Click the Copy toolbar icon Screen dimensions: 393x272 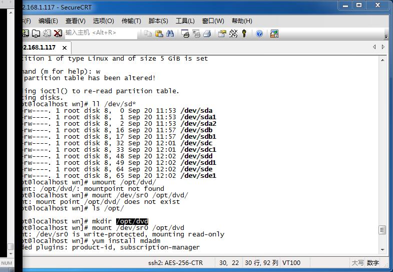pos(148,34)
